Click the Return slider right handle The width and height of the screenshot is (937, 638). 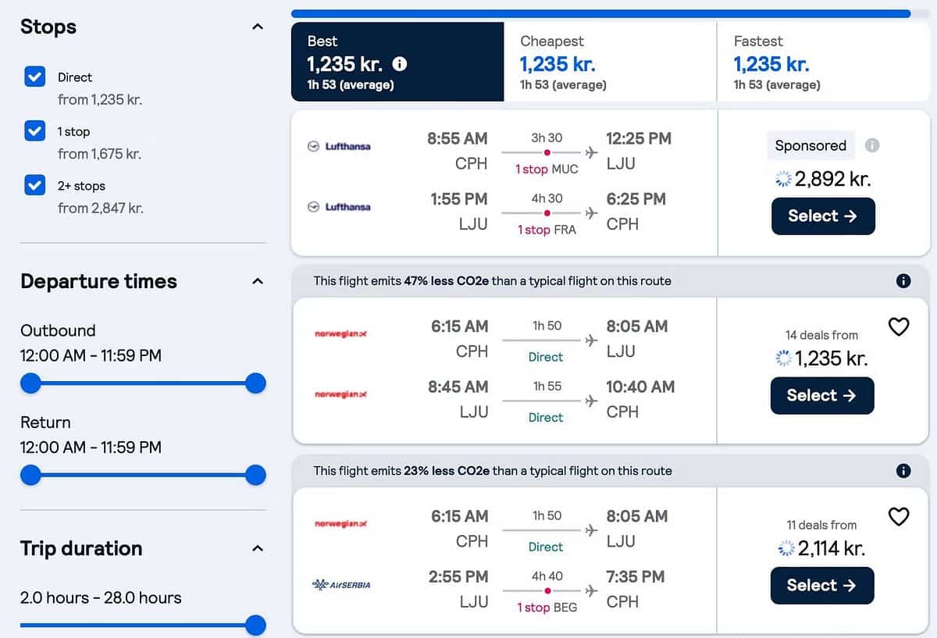[255, 475]
